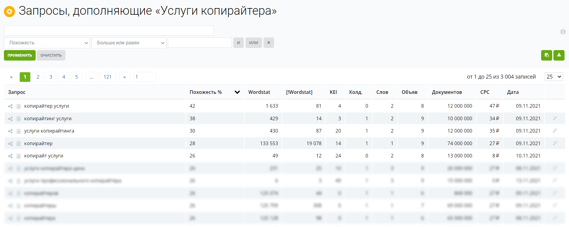Select page 1 in pagination

tap(25, 77)
